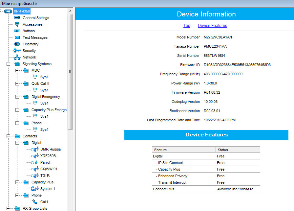Click the DMR Russia group contact icon
This screenshot has width=294, height=211.
pos(35,149)
